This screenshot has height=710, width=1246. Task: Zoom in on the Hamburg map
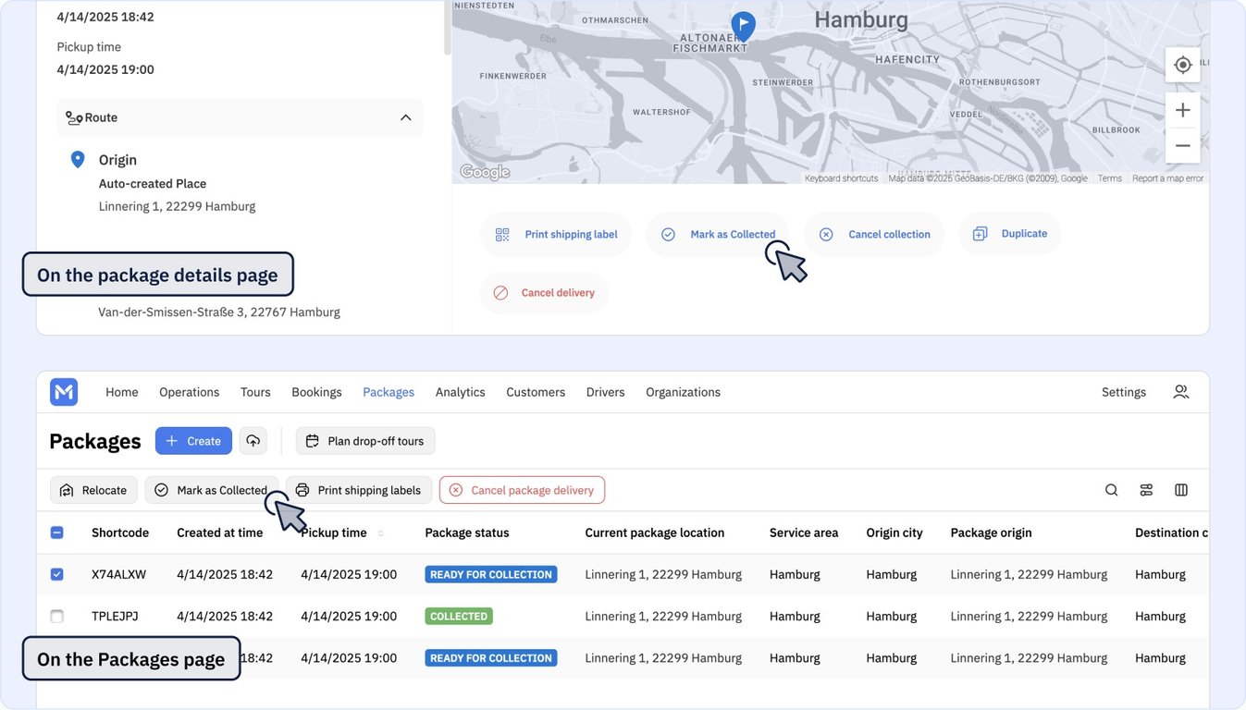(1182, 110)
